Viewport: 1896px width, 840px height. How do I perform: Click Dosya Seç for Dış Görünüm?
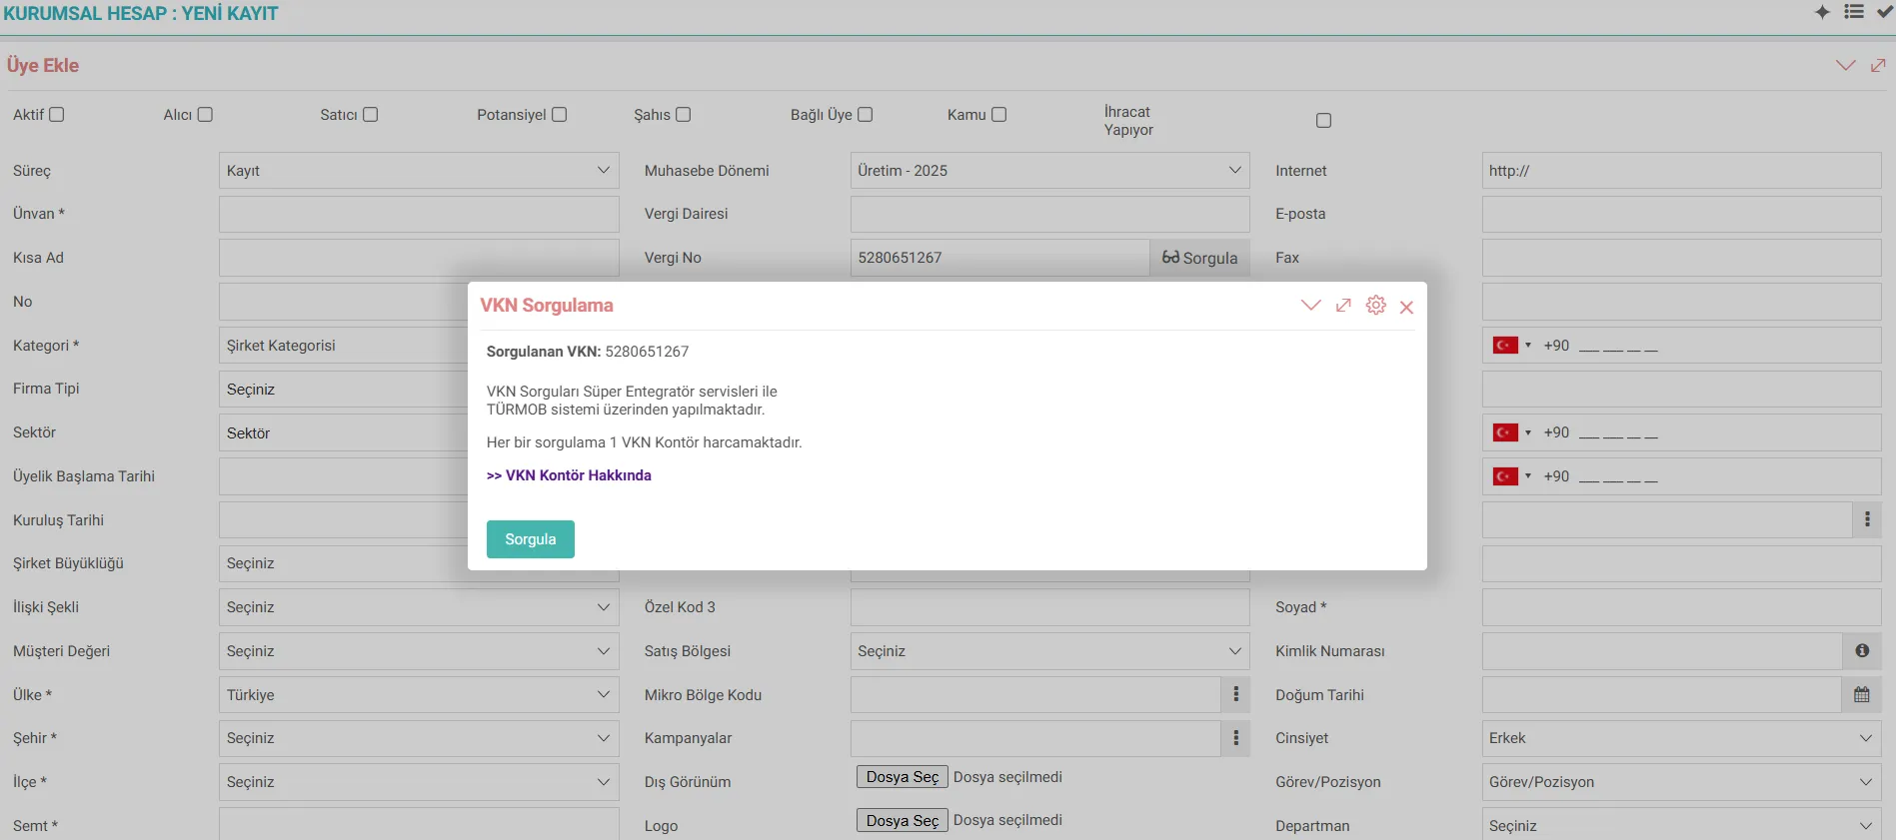(x=902, y=777)
